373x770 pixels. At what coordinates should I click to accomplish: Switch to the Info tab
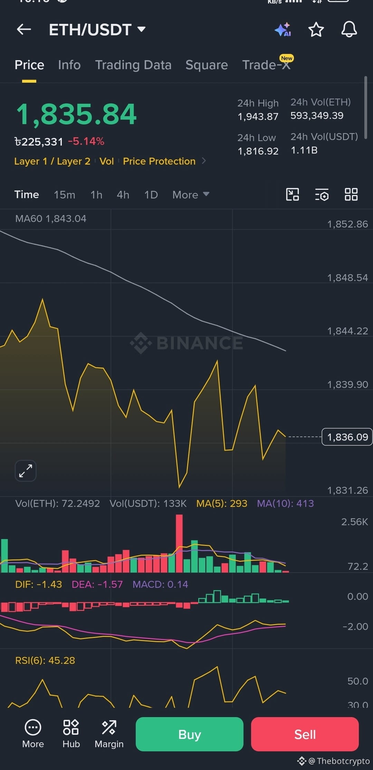[69, 65]
